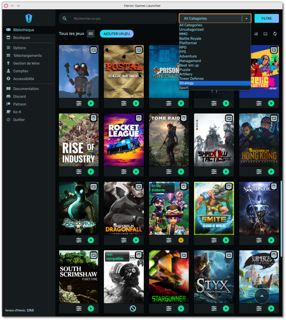Open Discord link
This screenshot has height=320, width=286.
(x=29, y=96)
